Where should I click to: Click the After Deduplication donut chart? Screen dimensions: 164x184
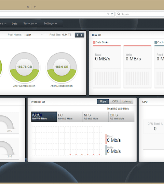tap(62, 67)
